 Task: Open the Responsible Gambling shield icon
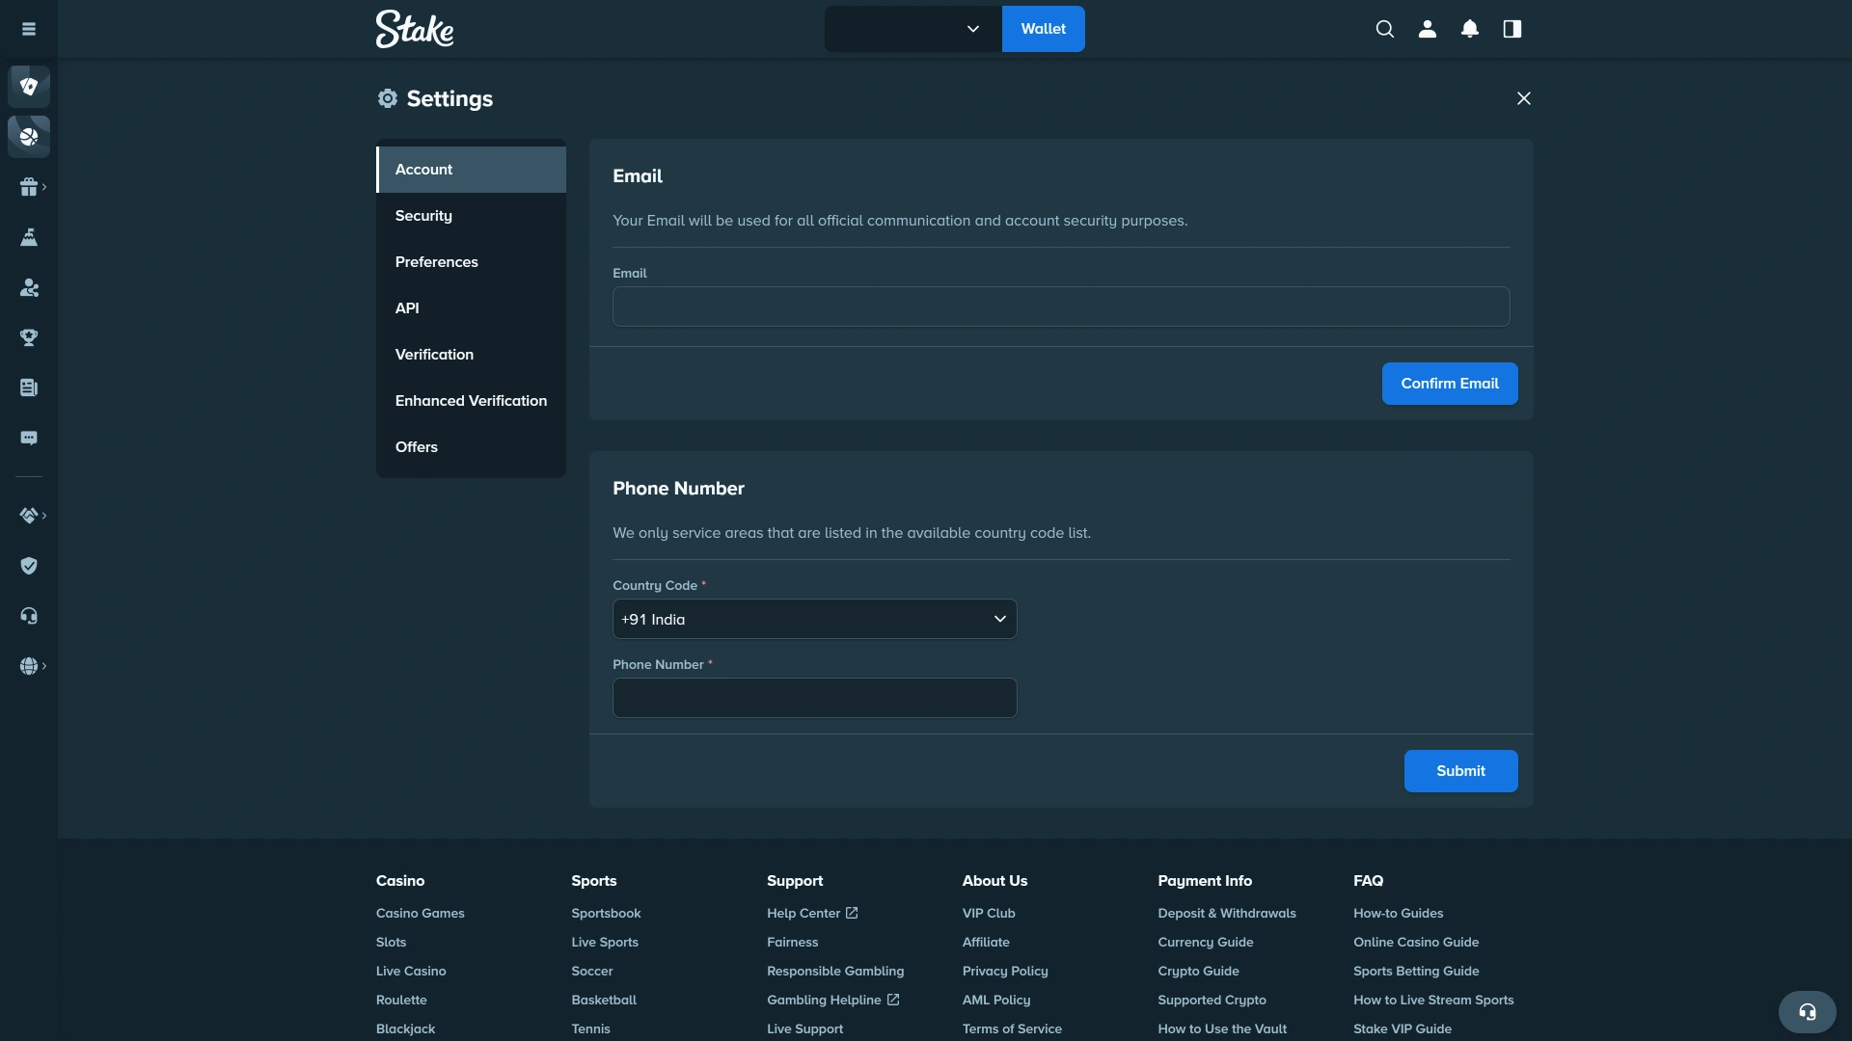click(29, 566)
